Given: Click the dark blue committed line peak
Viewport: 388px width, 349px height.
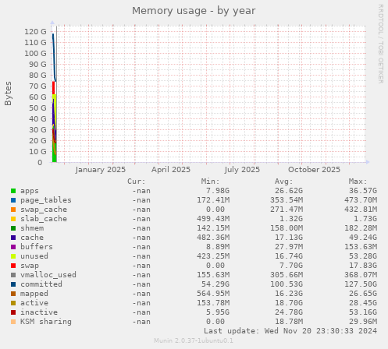Looking at the screenshot, I should (53, 34).
